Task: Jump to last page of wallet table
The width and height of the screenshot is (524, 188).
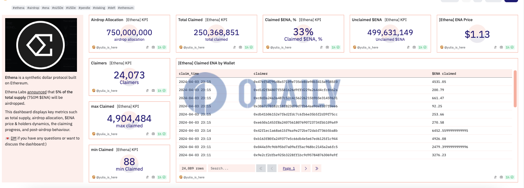Action: [316, 168]
